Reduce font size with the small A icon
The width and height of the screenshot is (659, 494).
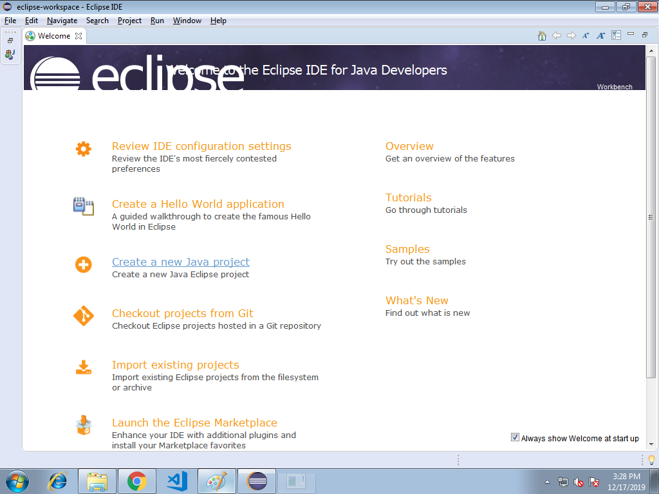586,36
